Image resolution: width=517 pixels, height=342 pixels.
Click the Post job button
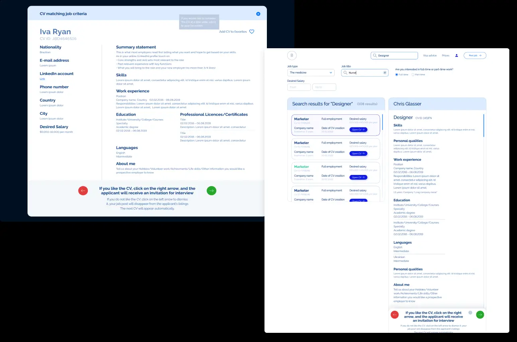[x=475, y=56]
